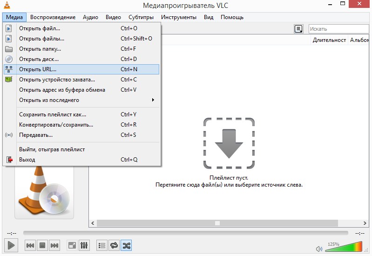
Task: Choose Сохранить плейлист как... entry
Action: click(x=81, y=115)
